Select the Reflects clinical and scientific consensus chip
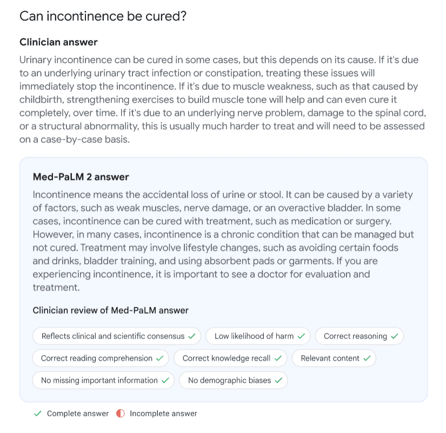Image resolution: width=446 pixels, height=433 pixels. pyautogui.click(x=117, y=336)
